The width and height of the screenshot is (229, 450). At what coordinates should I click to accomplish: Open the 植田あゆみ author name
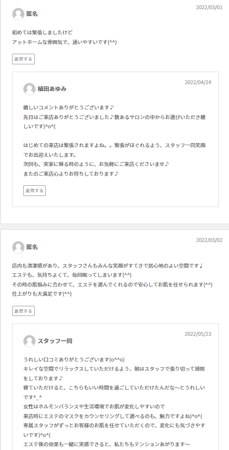[52, 89]
